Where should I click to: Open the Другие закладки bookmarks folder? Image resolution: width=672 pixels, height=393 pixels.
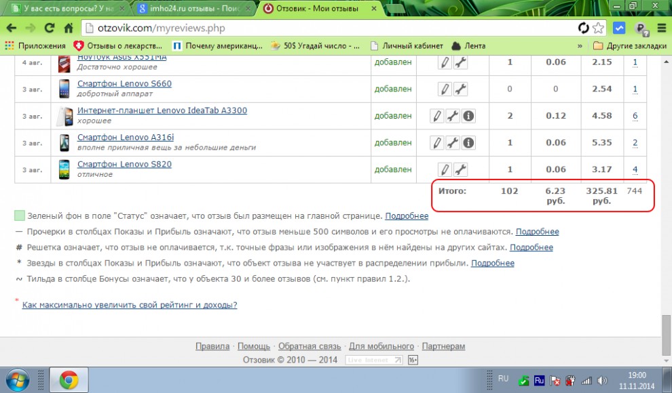(x=630, y=46)
